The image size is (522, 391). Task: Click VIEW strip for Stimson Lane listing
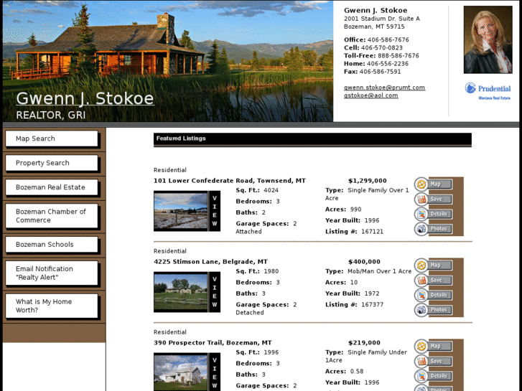(215, 292)
